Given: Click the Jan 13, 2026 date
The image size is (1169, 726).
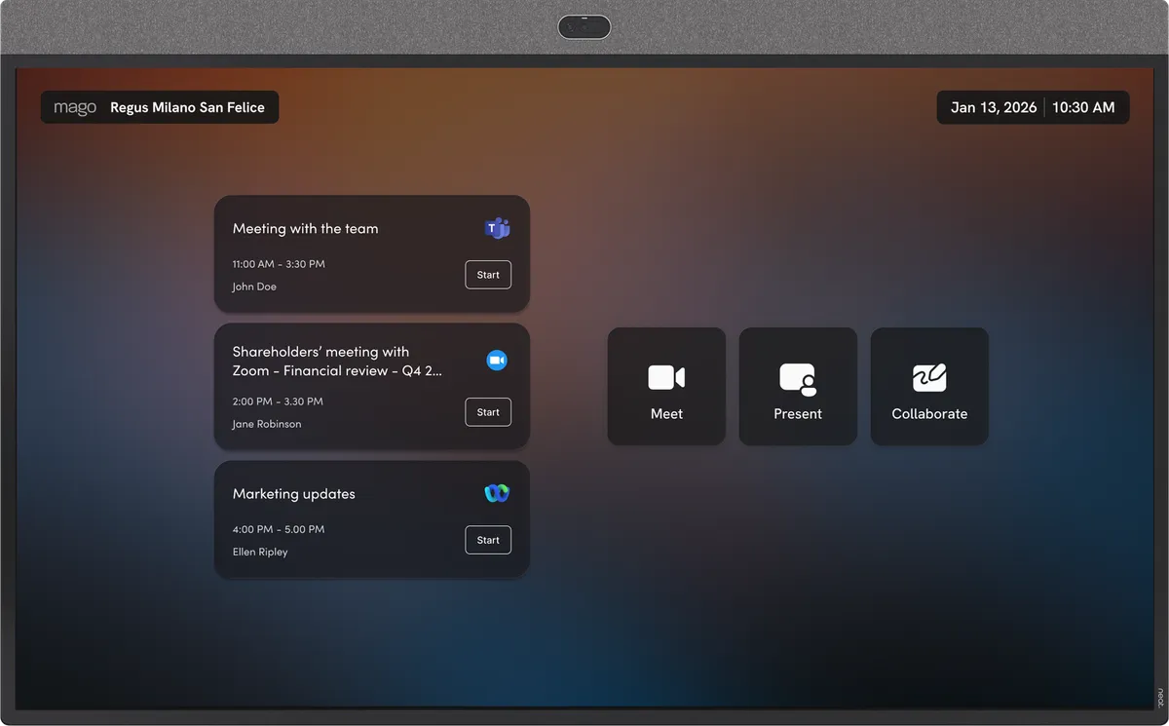Looking at the screenshot, I should [993, 107].
